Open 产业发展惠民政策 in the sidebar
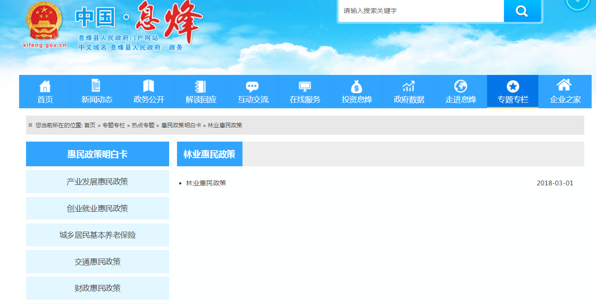Screen dimensions: 596x304 click(98, 182)
